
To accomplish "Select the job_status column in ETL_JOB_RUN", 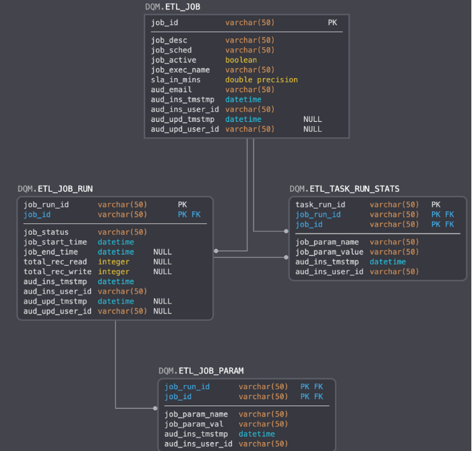I will [x=46, y=232].
